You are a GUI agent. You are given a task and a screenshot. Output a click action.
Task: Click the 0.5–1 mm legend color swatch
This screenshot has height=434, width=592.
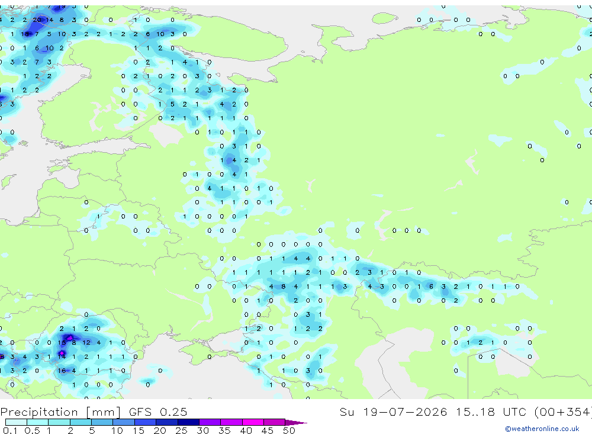tap(37, 422)
